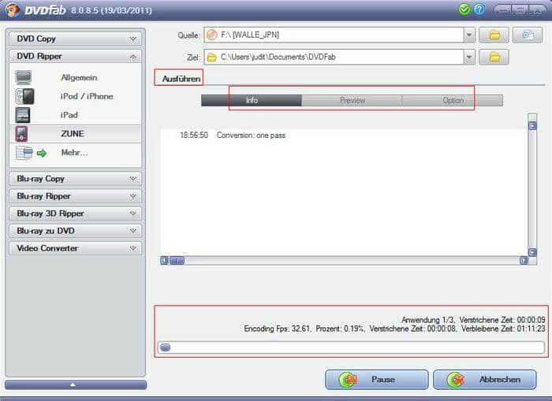Select the Ausführen tab
Screen dimensions: 552x401
(181, 79)
